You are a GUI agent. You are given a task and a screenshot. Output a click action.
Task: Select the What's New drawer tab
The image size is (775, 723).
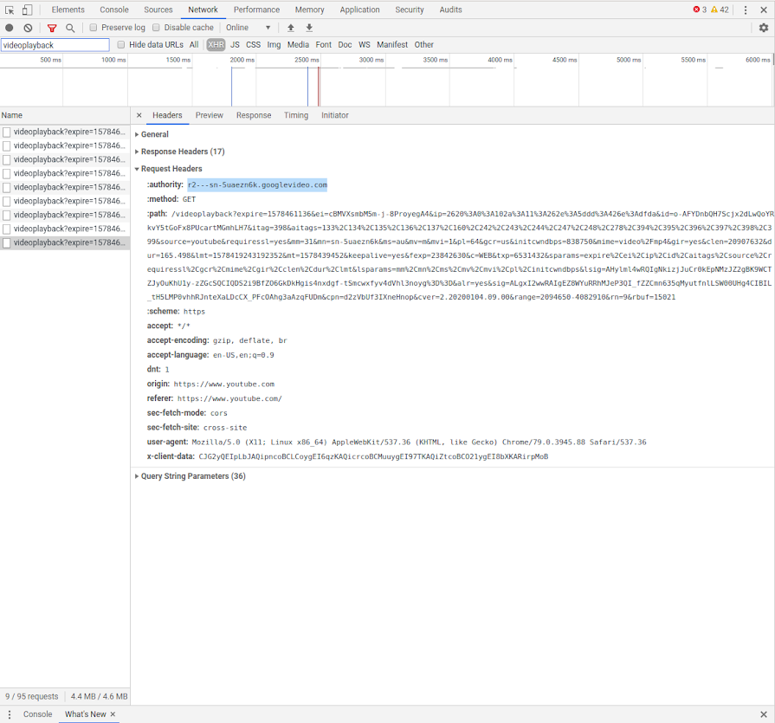pos(85,714)
